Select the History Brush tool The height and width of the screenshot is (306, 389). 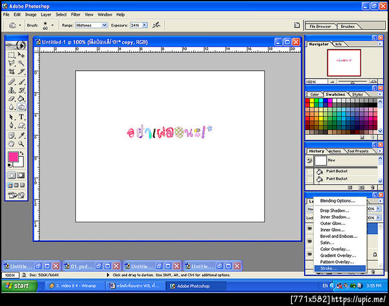[21, 90]
